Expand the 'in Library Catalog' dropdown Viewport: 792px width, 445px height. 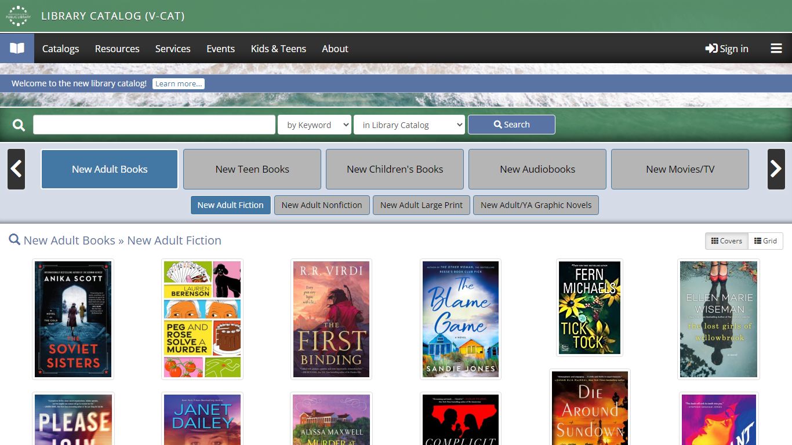click(409, 125)
